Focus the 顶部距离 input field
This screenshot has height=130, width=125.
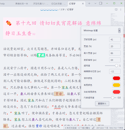pyautogui.click(x=115, y=40)
